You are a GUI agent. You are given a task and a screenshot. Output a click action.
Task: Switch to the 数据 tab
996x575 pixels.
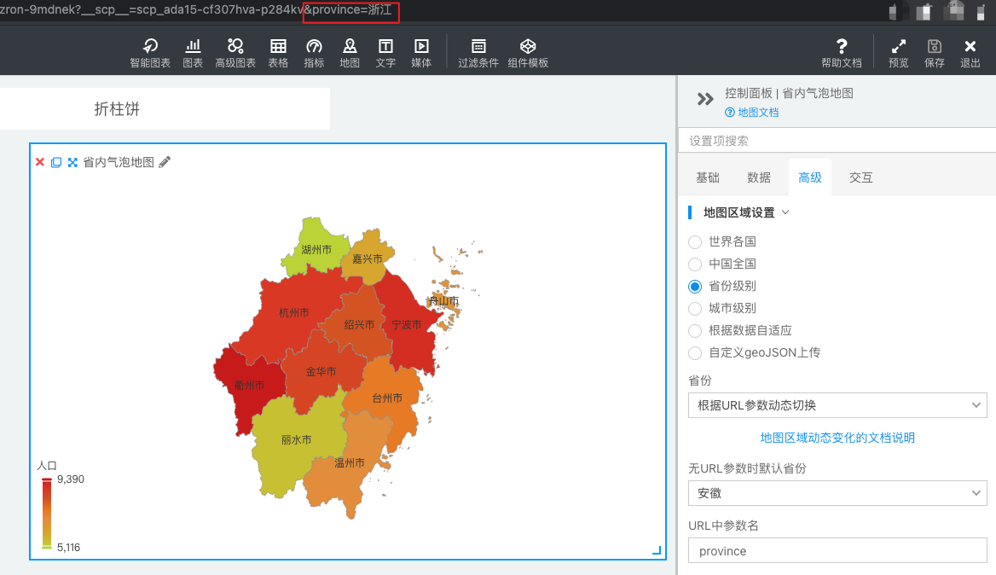click(758, 178)
